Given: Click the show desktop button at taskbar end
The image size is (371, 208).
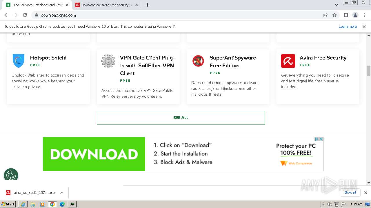Looking at the screenshot, I should pyautogui.click(x=368, y=204).
